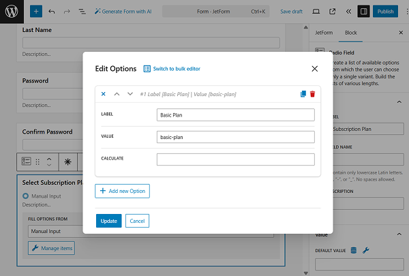This screenshot has width=409, height=276.
Task: Focus the Default Value input
Action: pyautogui.click(x=359, y=264)
